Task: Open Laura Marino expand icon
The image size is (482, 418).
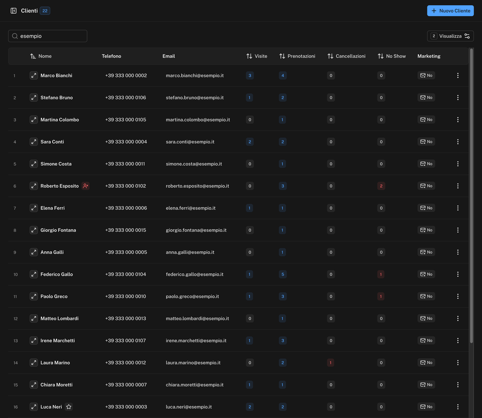Action: pyautogui.click(x=33, y=362)
